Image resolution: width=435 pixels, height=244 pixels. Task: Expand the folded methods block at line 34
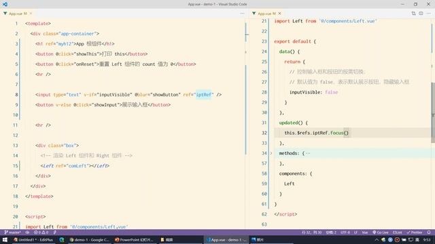pos(271,153)
